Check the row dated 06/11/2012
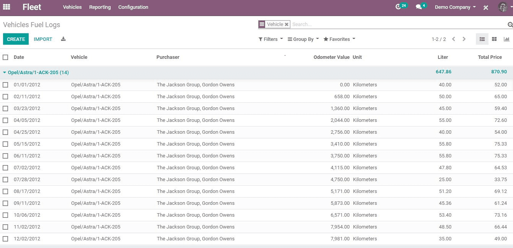513x248 pixels. pos(5,156)
